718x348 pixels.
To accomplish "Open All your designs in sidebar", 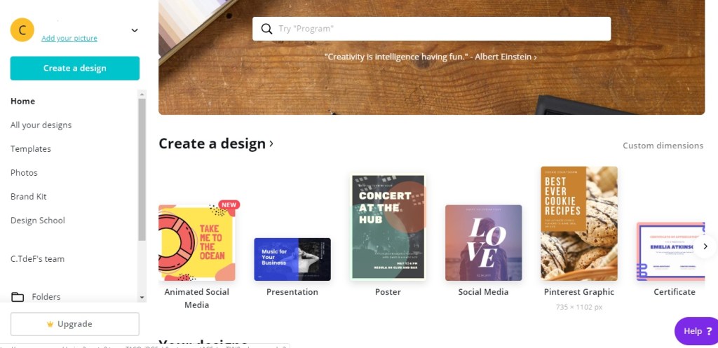I will pos(41,125).
